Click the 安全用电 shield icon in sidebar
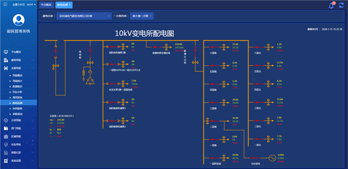This screenshot has width=348, height=169. point(6,144)
